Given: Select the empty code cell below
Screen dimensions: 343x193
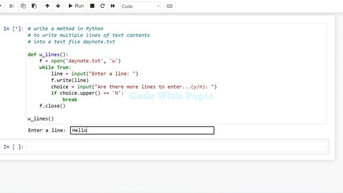Looking at the screenshot, I should (x=176, y=146).
